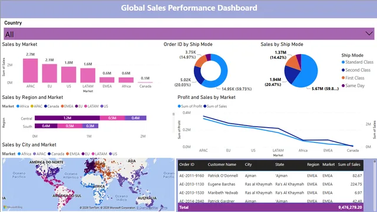Select the US bar in Sales by Market
The width and height of the screenshot is (377, 212).
(68, 75)
